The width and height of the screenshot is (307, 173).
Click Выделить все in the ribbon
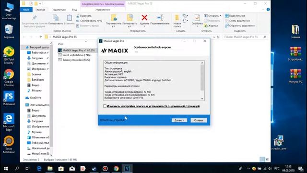(x=235, y=16)
